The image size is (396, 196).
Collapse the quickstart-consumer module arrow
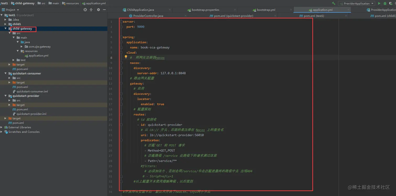[x=5, y=73]
